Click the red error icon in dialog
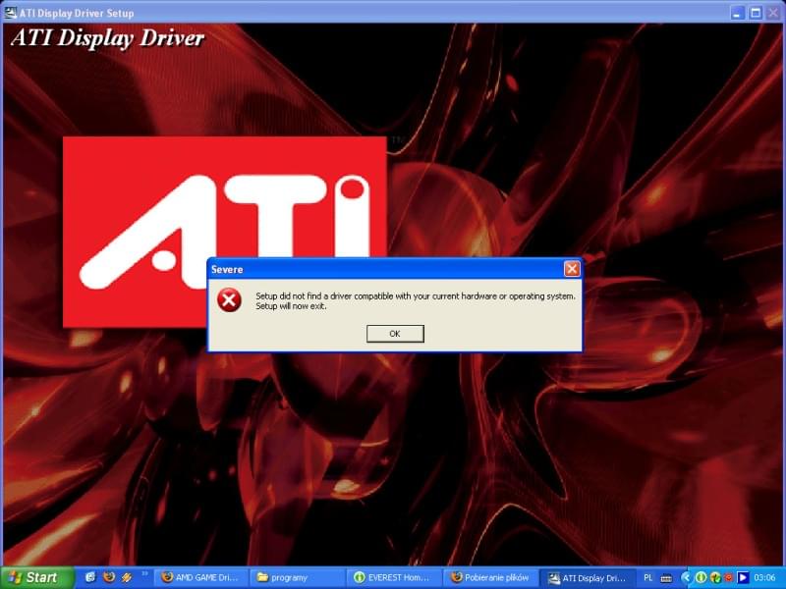 (229, 299)
